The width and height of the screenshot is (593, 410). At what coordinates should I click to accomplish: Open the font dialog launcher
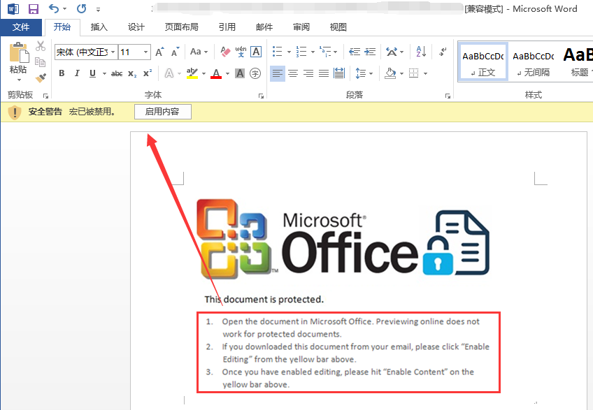[261, 96]
